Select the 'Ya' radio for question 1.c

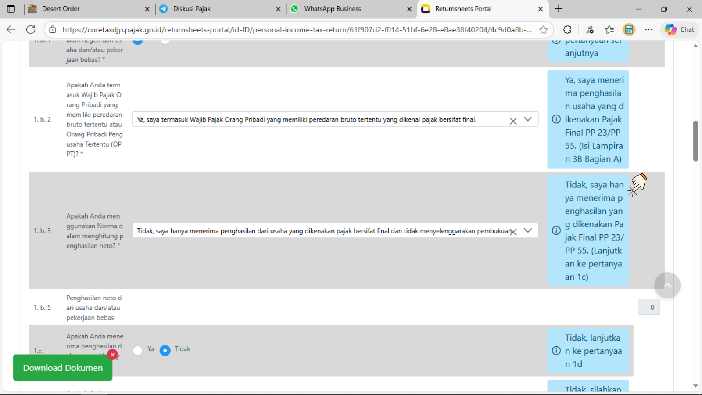[x=138, y=350]
